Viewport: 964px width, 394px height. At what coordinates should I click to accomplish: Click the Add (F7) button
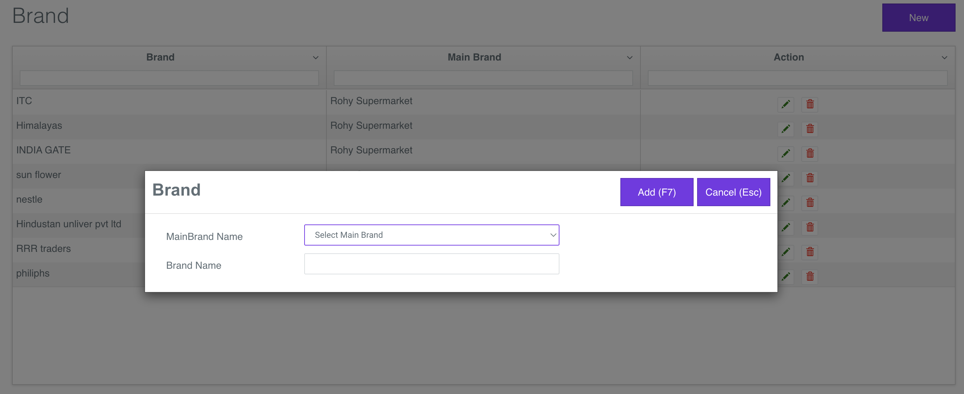[656, 192]
